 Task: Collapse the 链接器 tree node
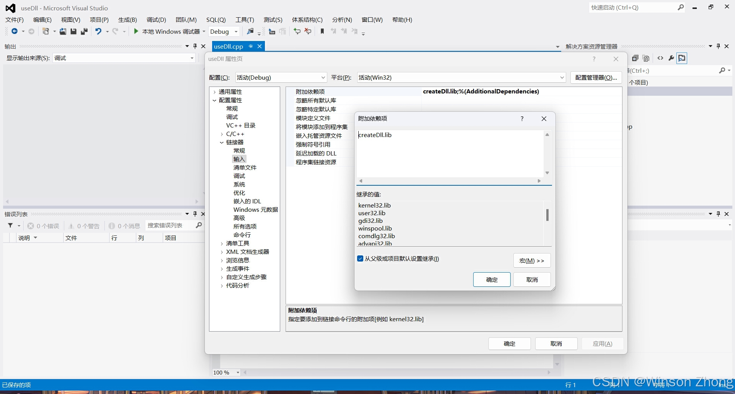click(222, 142)
